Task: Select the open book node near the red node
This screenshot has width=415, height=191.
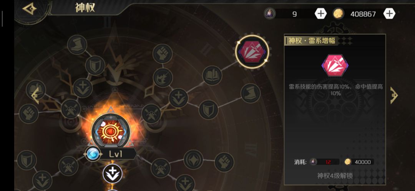Action: [212, 75]
